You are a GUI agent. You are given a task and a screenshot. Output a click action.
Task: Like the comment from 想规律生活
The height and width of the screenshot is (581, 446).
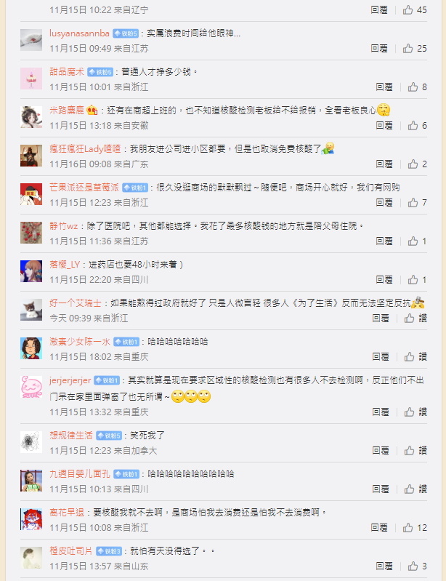point(415,451)
